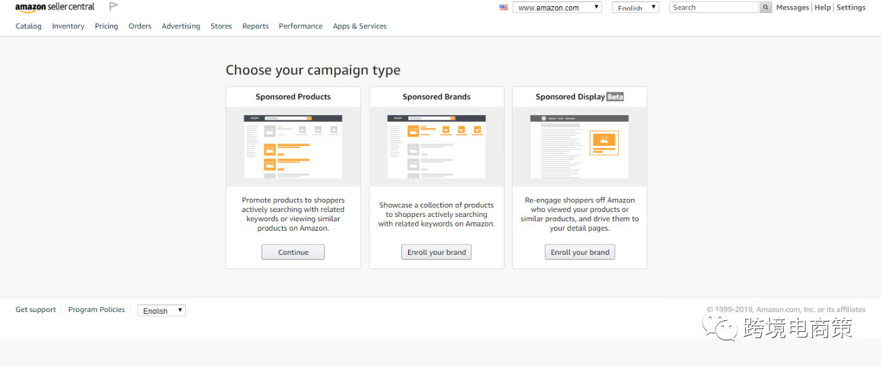Screen dimensions: 881x367
Task: Enroll your brand for Sponsored Brands
Action: (x=436, y=252)
